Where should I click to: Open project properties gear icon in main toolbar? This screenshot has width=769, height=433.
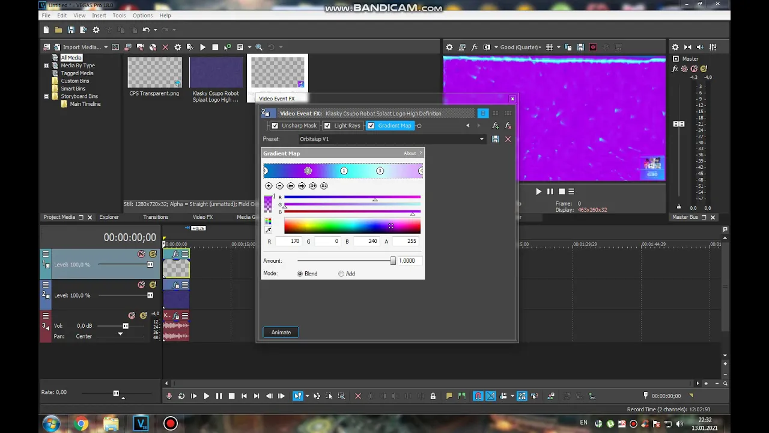[x=96, y=30]
